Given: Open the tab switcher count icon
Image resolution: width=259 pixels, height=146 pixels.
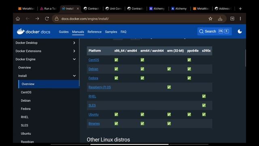Looking at the screenshot, I should pyautogui.click(x=232, y=19).
